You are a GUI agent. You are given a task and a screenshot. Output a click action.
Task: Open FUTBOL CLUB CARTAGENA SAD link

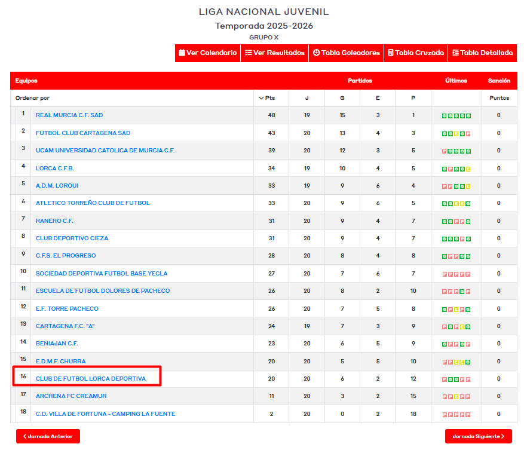(x=83, y=133)
